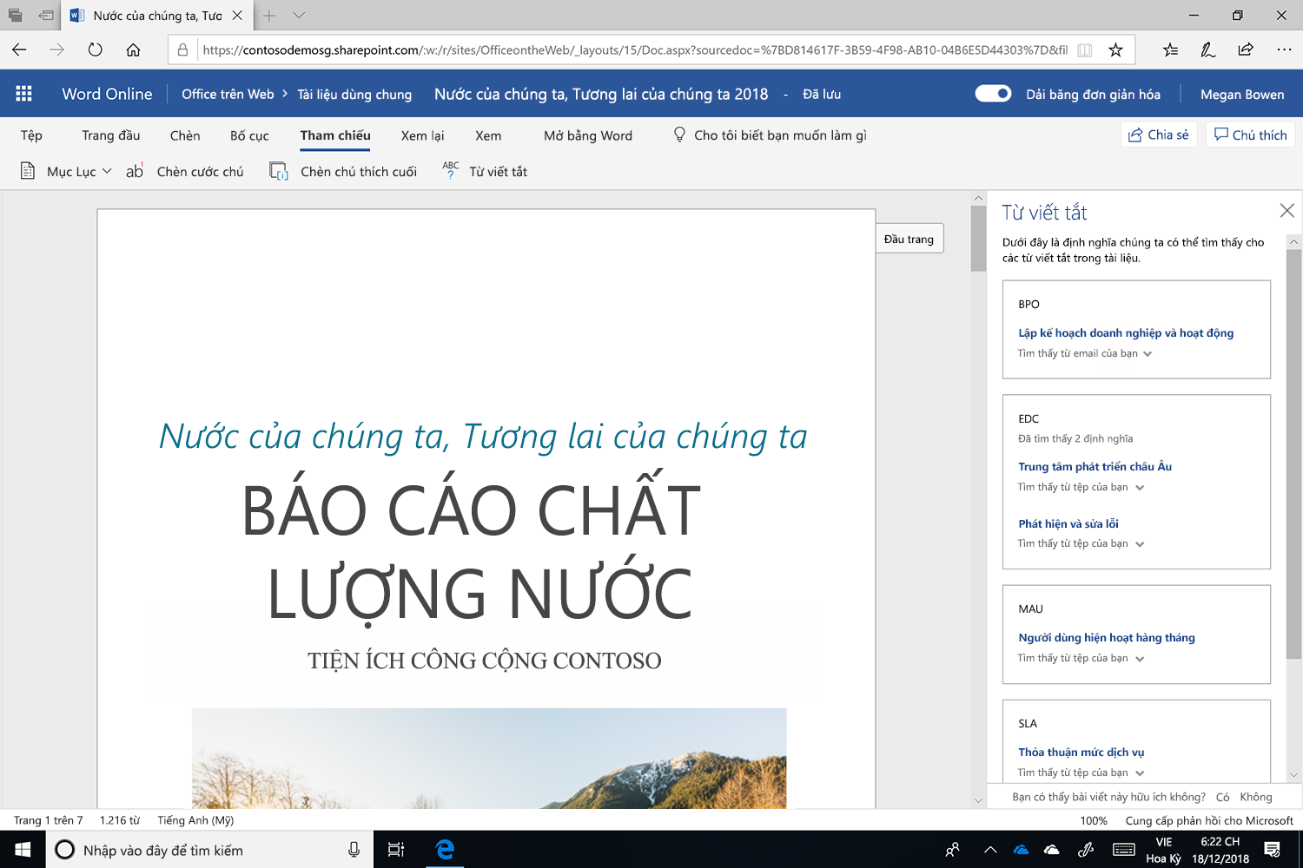The image size is (1303, 868).
Task: Share this page from browser toolbar
Action: point(1246,50)
